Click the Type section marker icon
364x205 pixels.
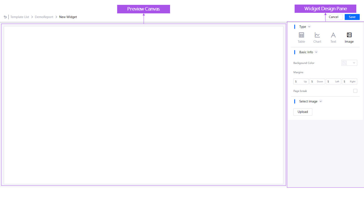click(x=295, y=26)
